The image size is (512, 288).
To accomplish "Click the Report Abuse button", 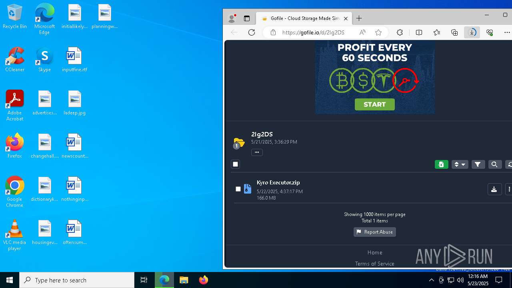I will click(375, 232).
